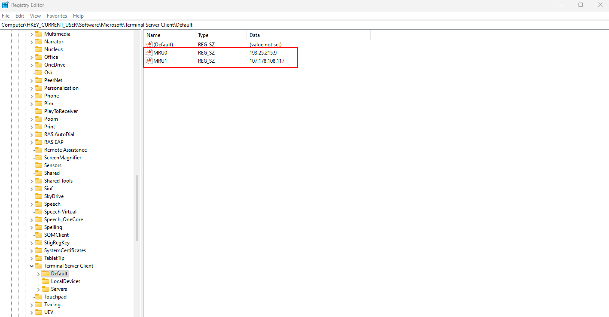Screen dimensions: 609x317
Task: Expand the UEV key chevron
Action: click(x=31, y=312)
